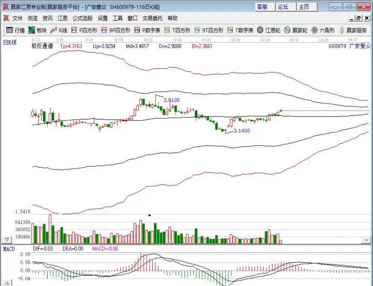Minimize the inner chart document window
The height and width of the screenshot is (286, 373).
[352, 18]
